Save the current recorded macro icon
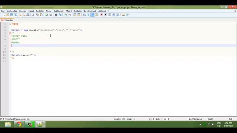 click(118, 15)
